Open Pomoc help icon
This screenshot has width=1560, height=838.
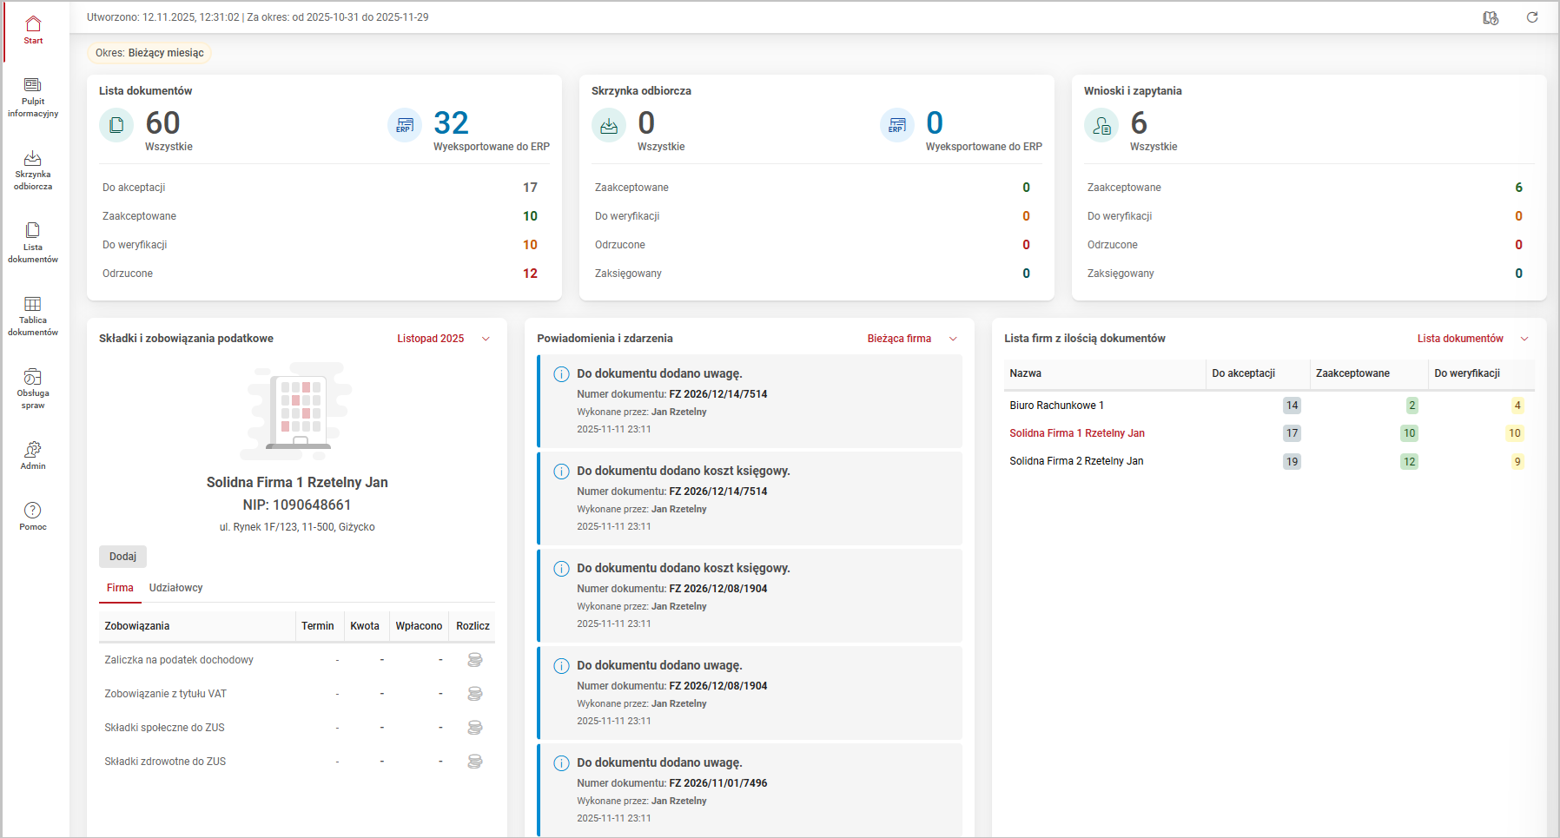(x=33, y=515)
